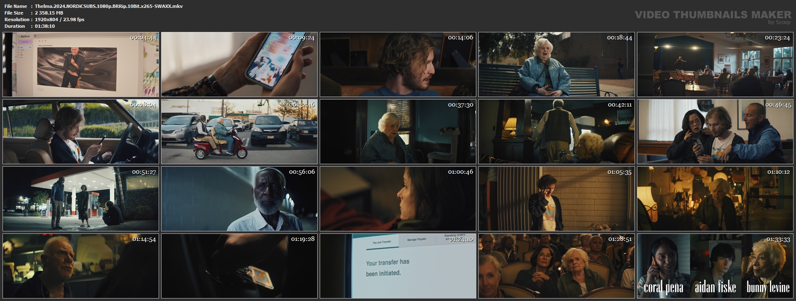Select the credits thumbnail at 01:33:33
Viewport: 796px width, 301px height.
coord(715,266)
